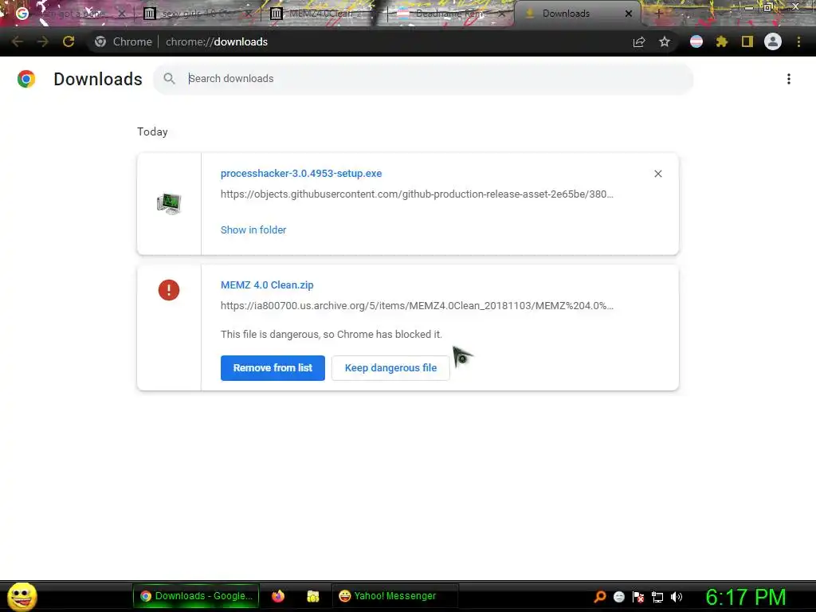Open Chrome's three-dot browser menu
This screenshot has width=816, height=612.
798,41
